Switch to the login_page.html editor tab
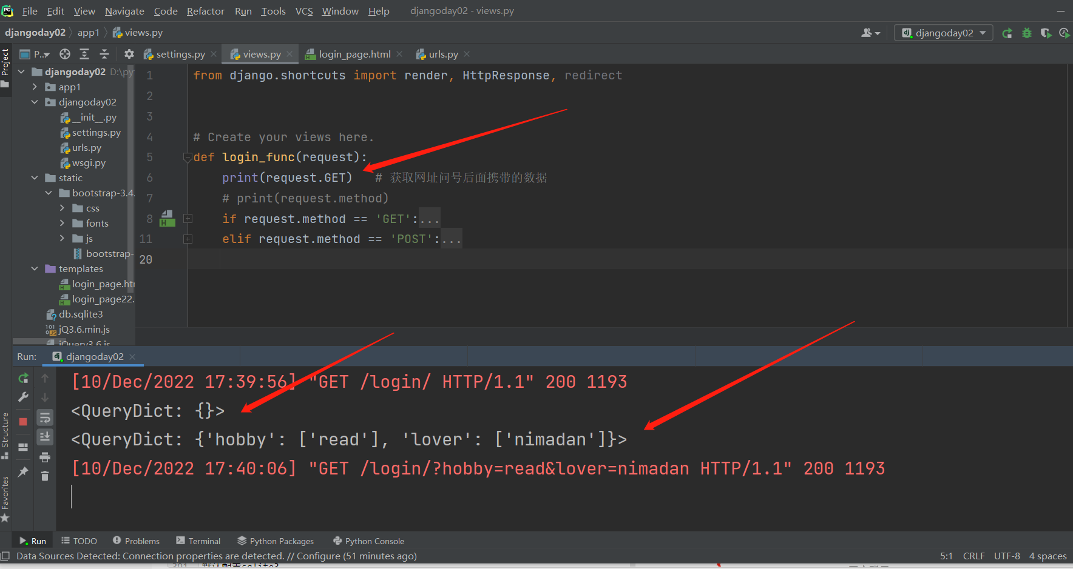 point(354,54)
